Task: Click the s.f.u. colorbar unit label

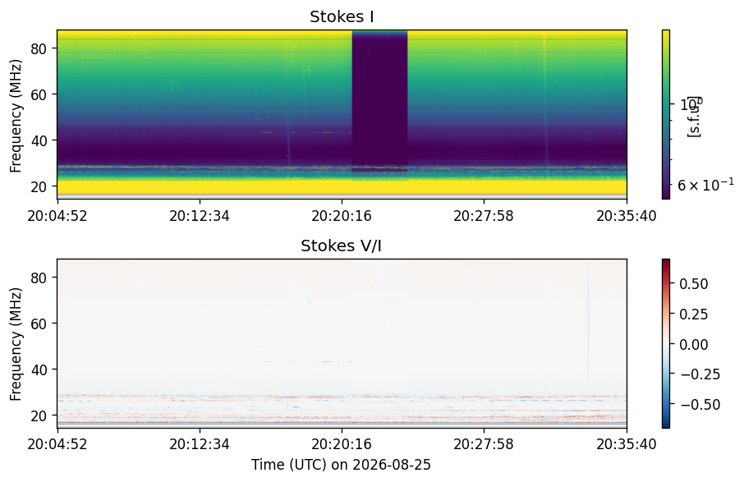Action: (x=694, y=117)
